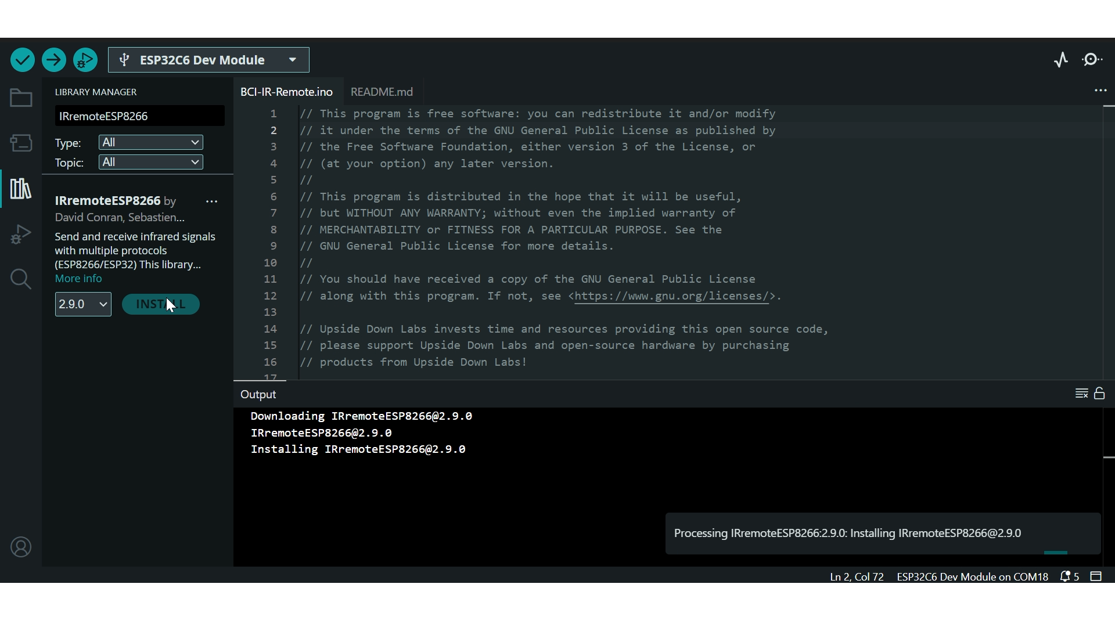Open the notifications bell in status bar

(x=1069, y=576)
